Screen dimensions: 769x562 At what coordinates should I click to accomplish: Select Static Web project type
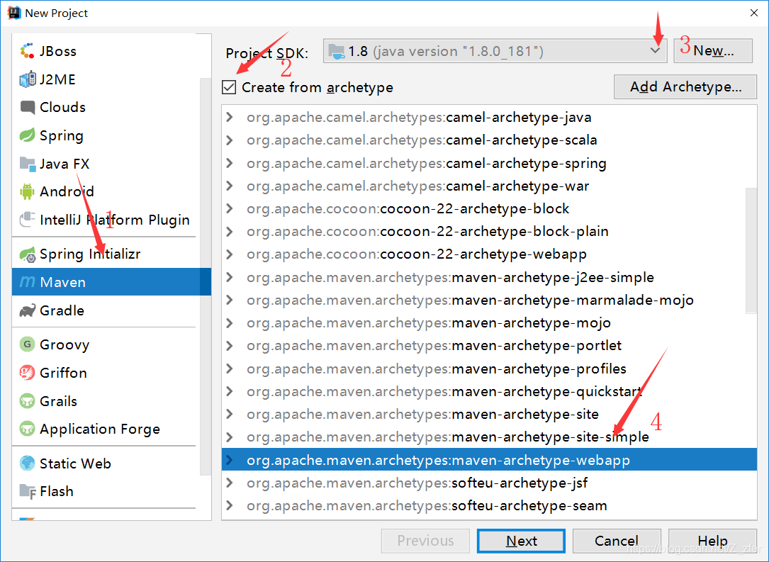(x=106, y=463)
